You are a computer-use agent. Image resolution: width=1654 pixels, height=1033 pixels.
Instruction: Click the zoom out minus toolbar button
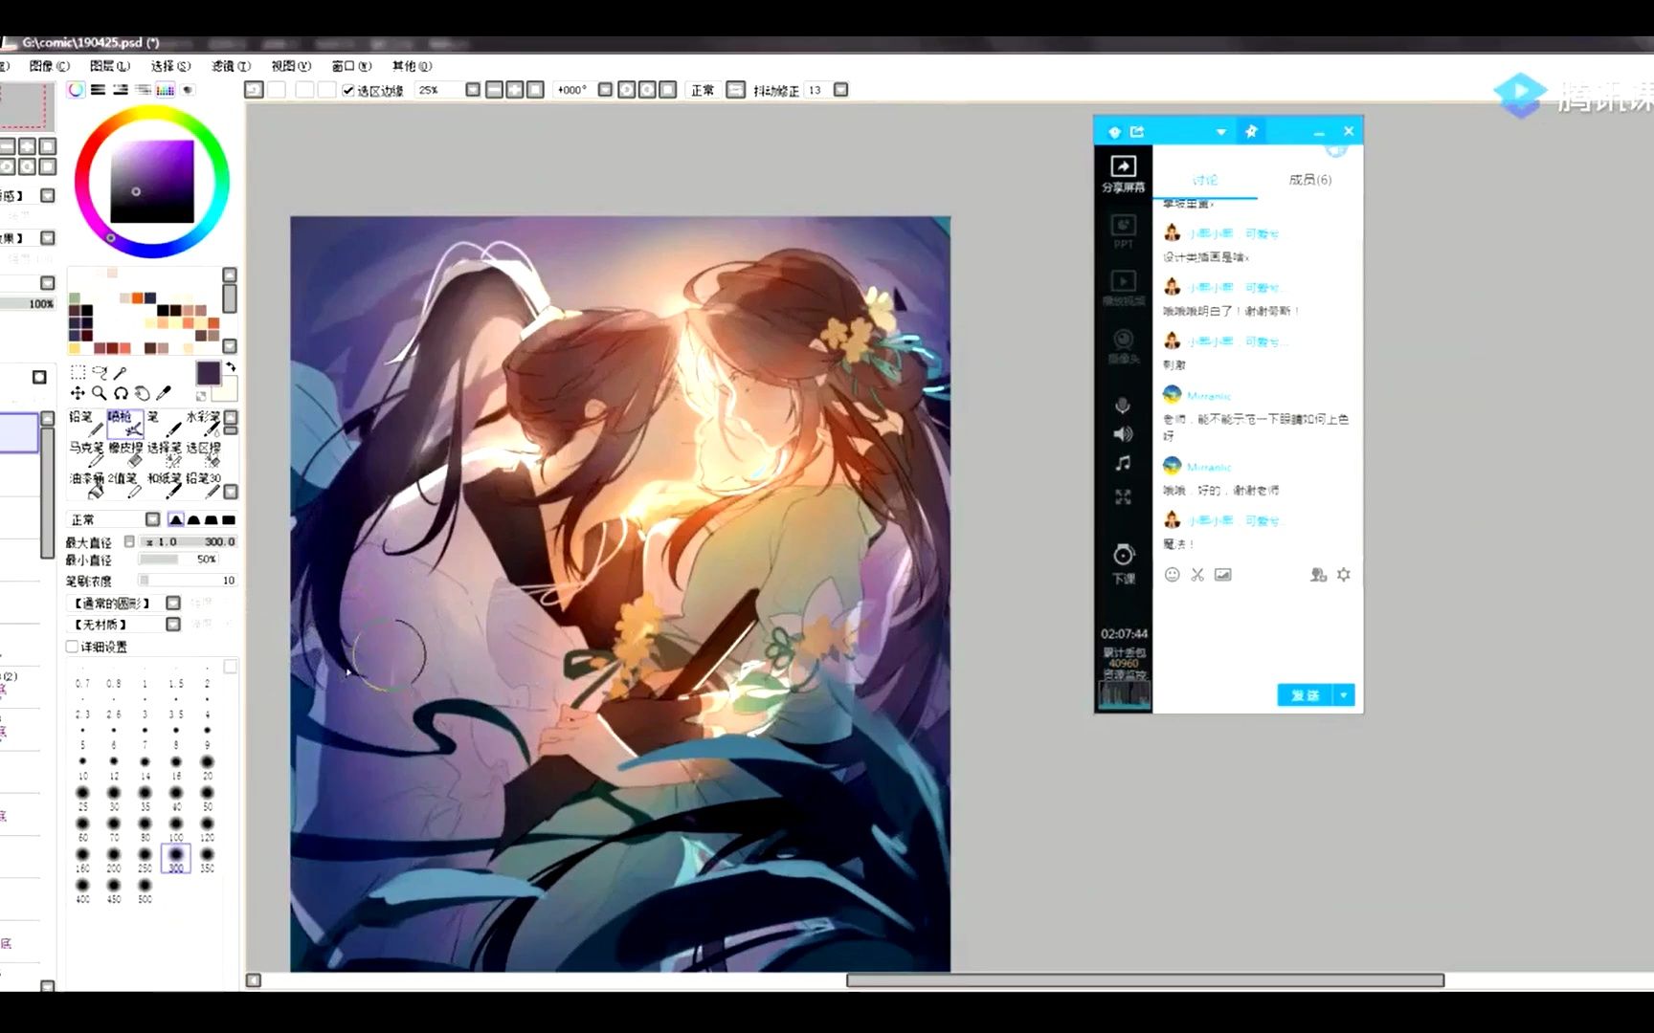[x=494, y=90]
